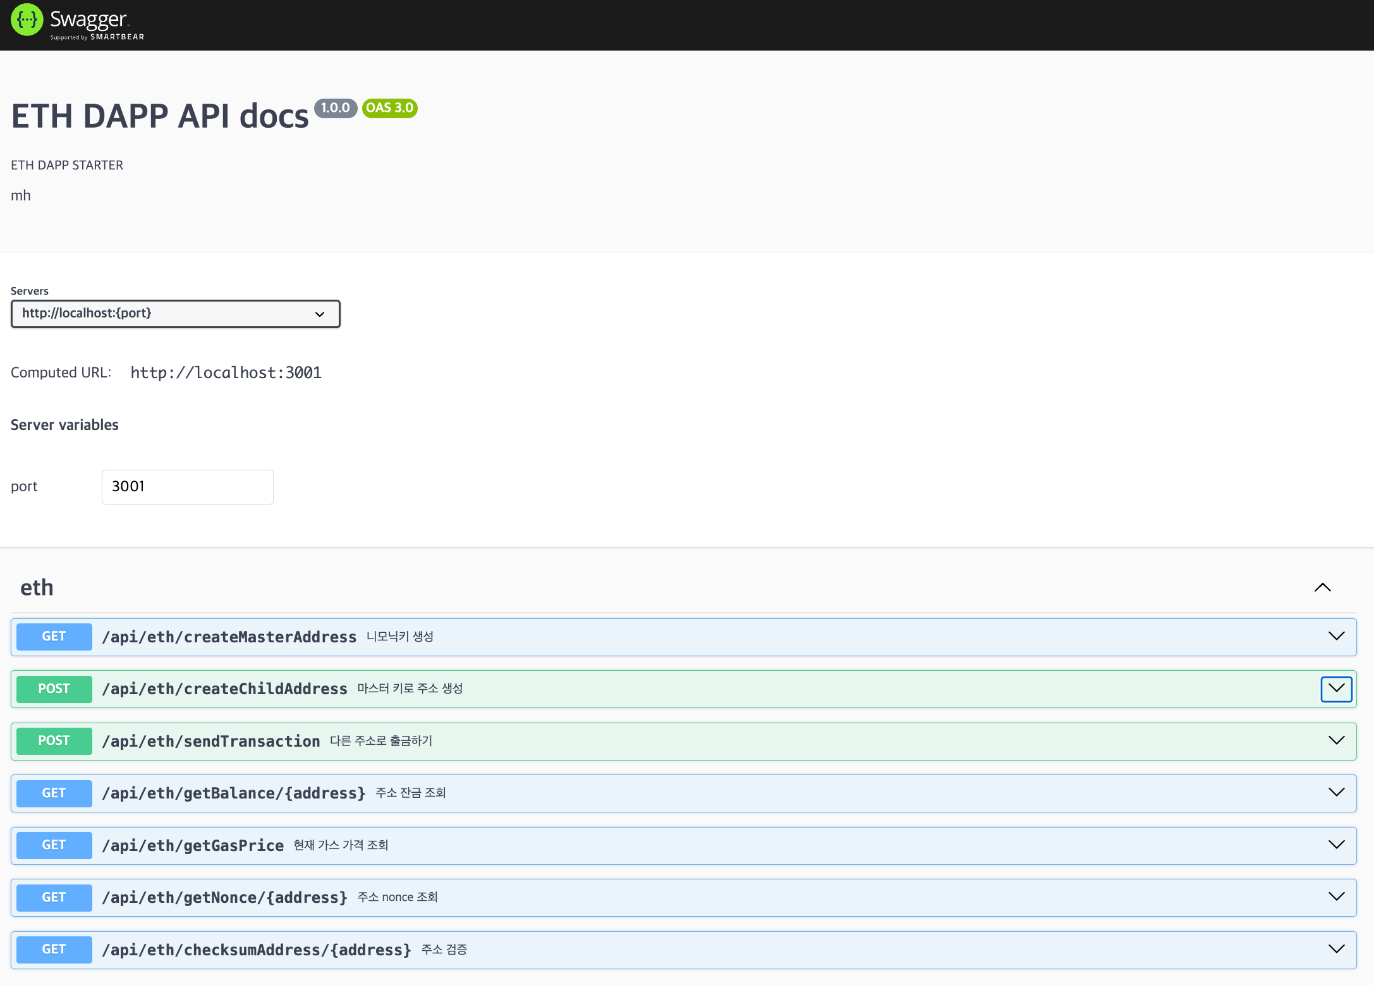This screenshot has width=1374, height=985.
Task: Click the Swagger logo
Action: tap(76, 23)
